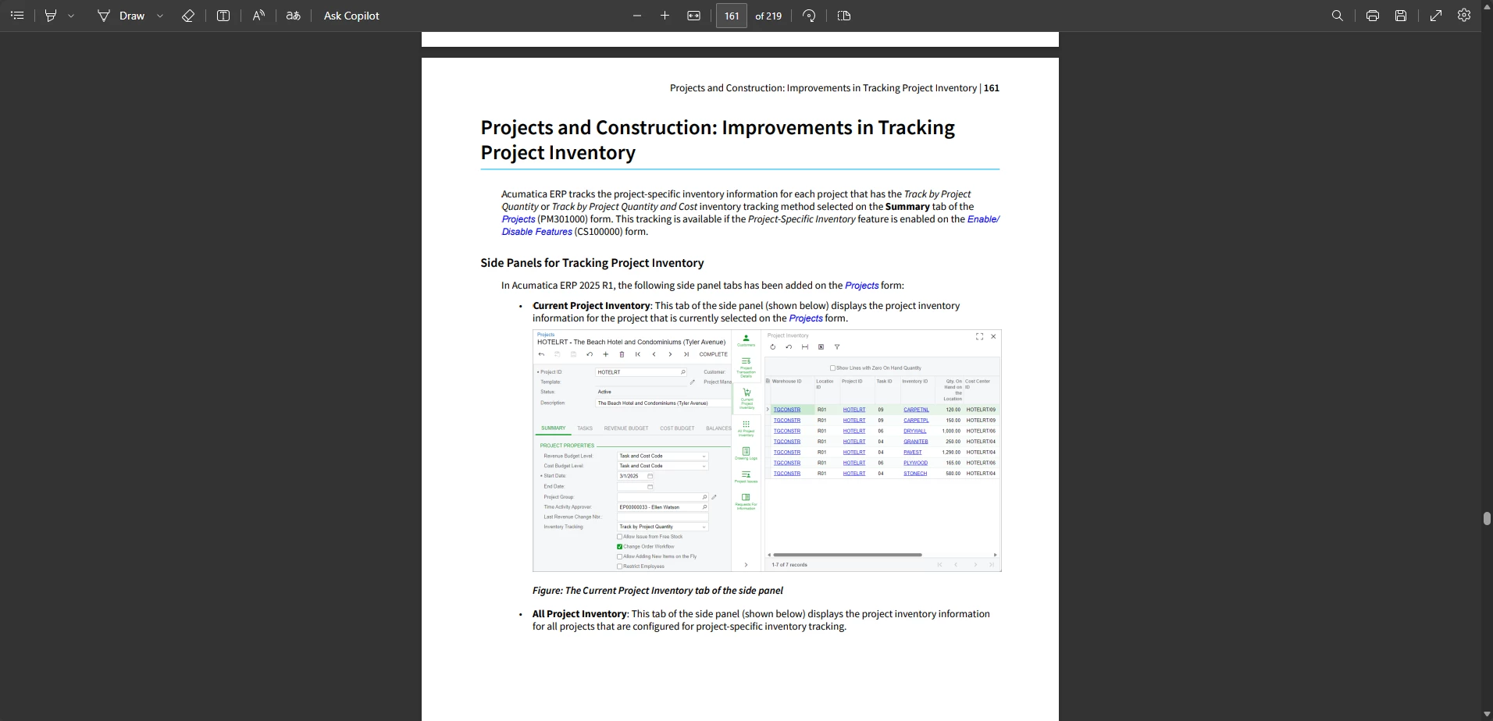Choose the Add text tool
The width and height of the screenshot is (1493, 721).
tap(223, 16)
